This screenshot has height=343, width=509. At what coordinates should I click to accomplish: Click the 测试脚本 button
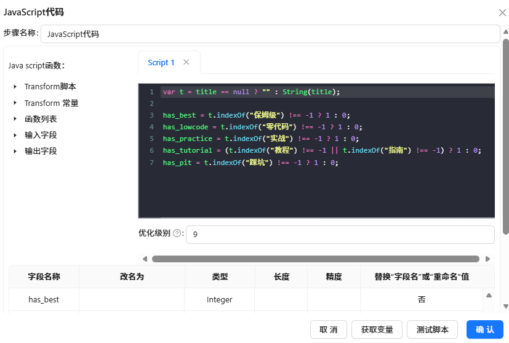pyautogui.click(x=433, y=329)
